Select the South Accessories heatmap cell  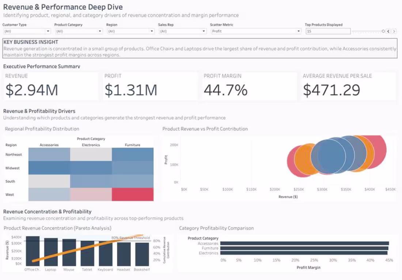click(x=49, y=181)
